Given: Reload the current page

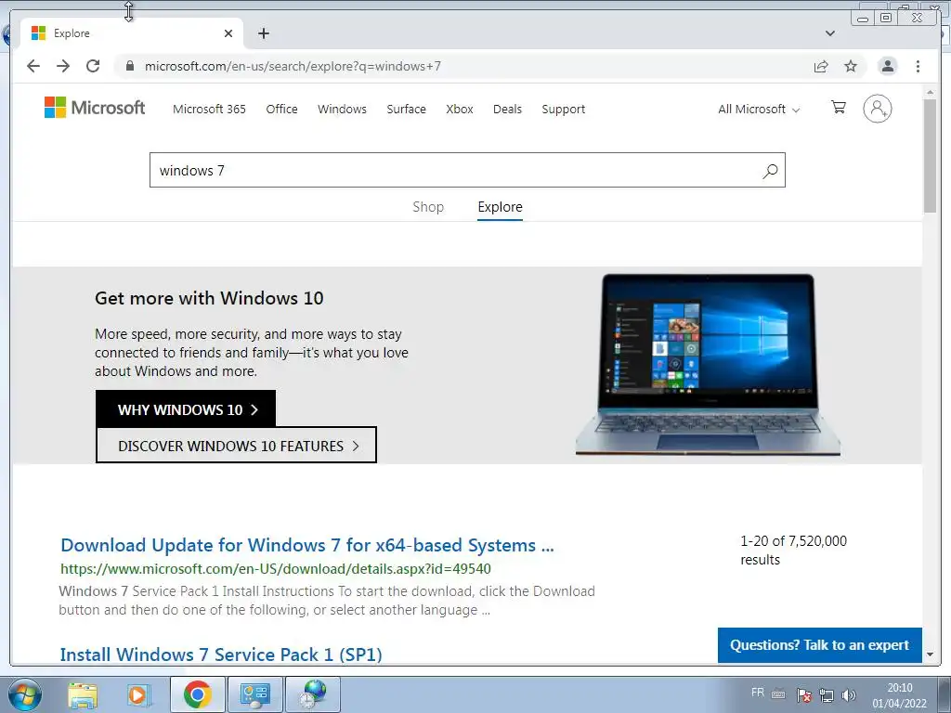Looking at the screenshot, I should click(x=93, y=66).
